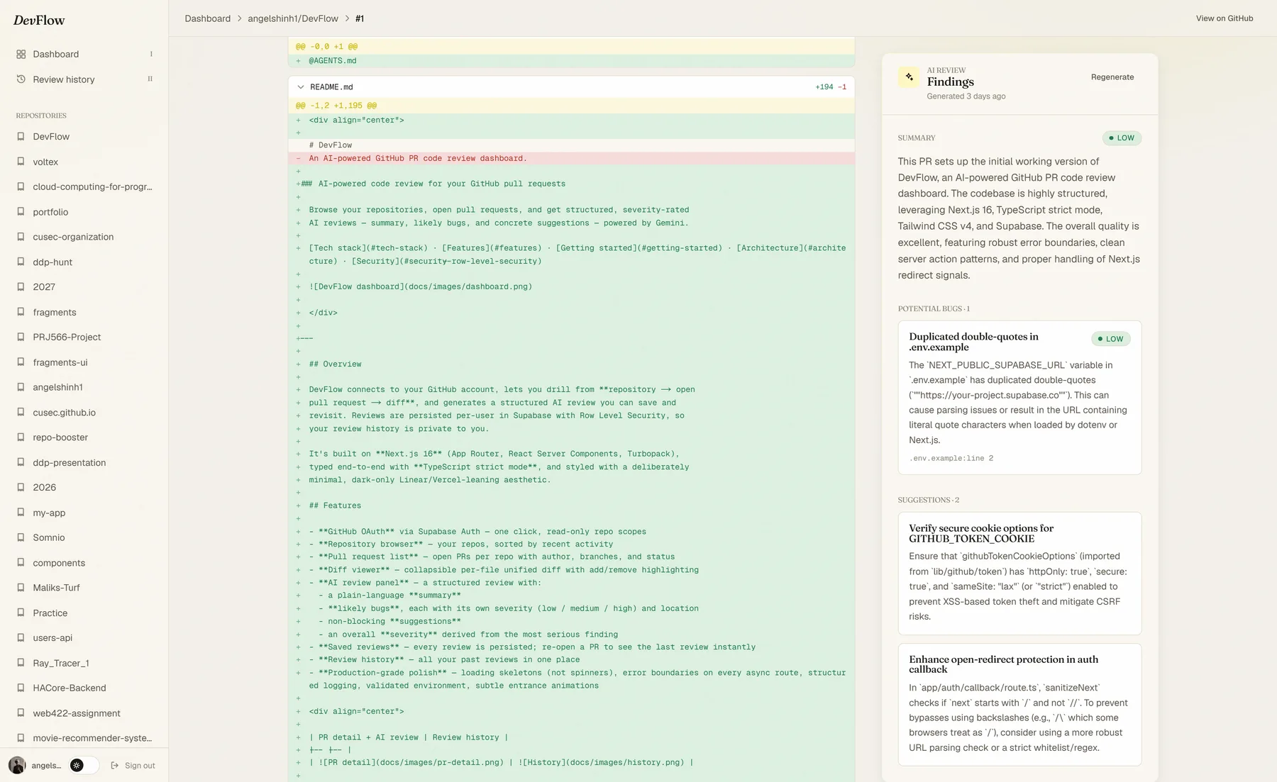Click the cusec-organization repo icon
Viewport: 1277px width, 782px height.
click(21, 237)
